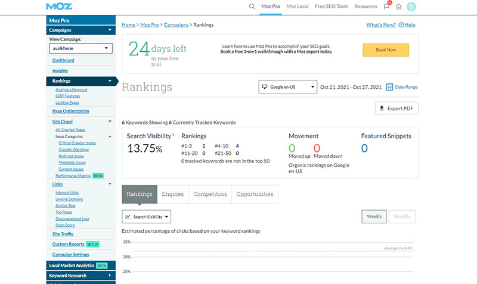Open the Date Range link
This screenshot has width=477, height=284.
[406, 87]
